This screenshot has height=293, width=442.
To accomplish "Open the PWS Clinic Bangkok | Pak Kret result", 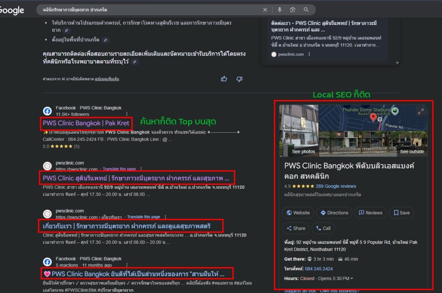I will [86, 123].
